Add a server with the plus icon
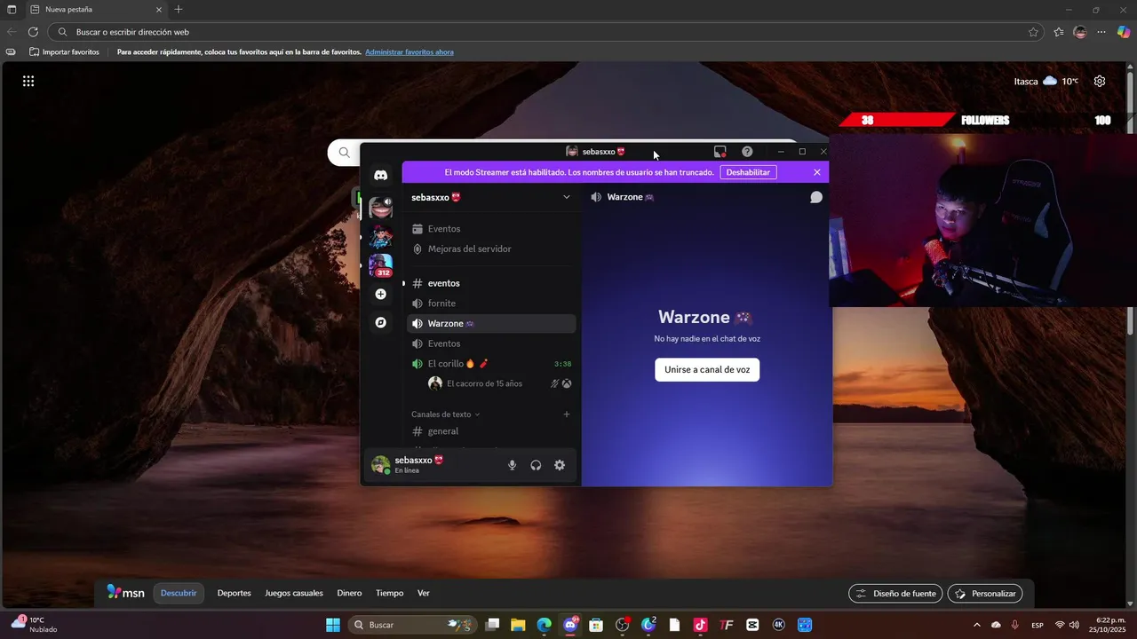The image size is (1137, 639). [x=380, y=294]
